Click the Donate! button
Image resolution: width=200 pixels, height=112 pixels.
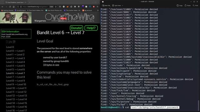pos(76,28)
